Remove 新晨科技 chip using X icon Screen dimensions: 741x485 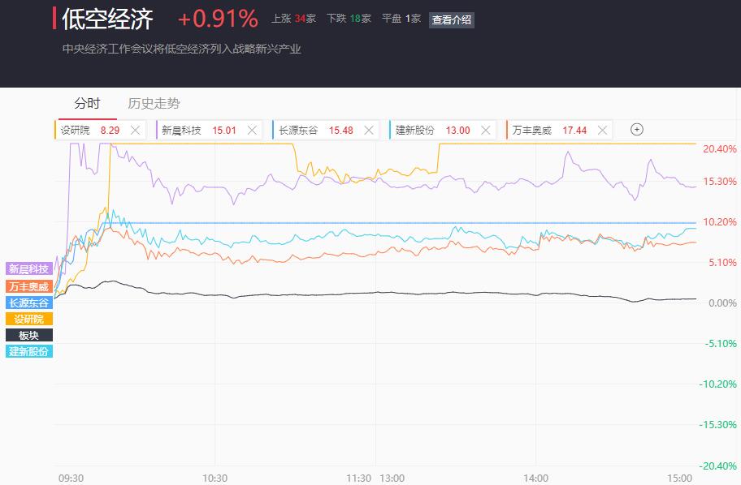(x=252, y=131)
